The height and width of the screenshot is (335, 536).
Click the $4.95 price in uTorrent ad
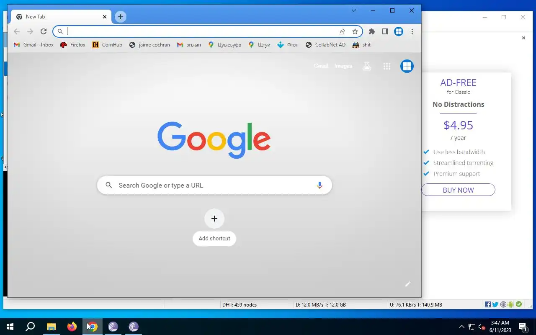point(458,125)
